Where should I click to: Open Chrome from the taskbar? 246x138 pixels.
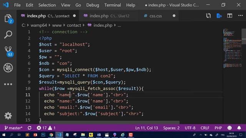(51, 135)
